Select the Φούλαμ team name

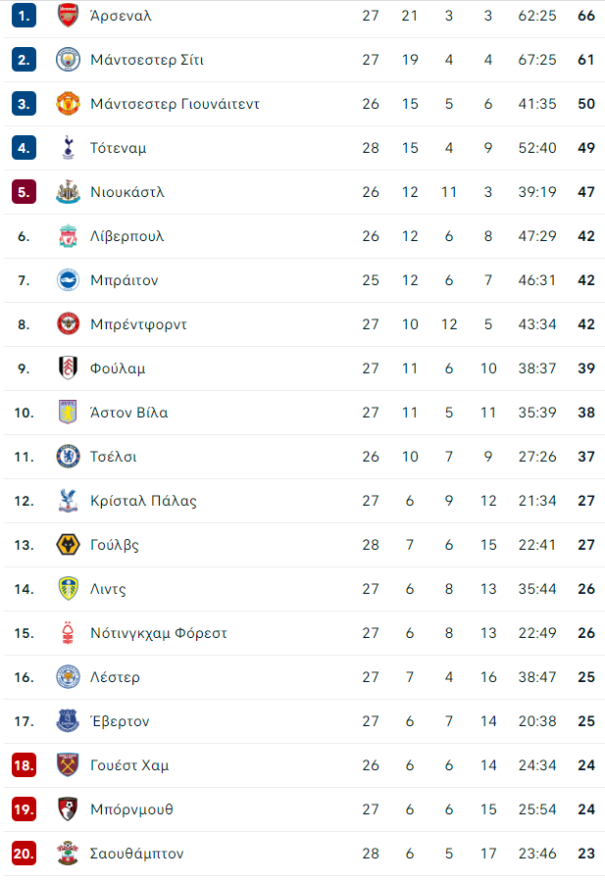pyautogui.click(x=118, y=368)
